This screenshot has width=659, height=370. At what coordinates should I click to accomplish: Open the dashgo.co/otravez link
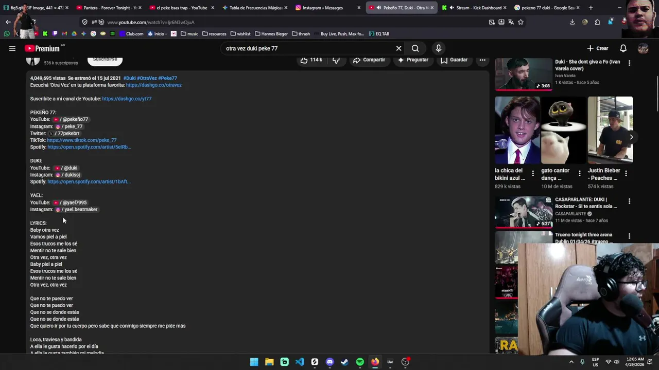coord(154,85)
